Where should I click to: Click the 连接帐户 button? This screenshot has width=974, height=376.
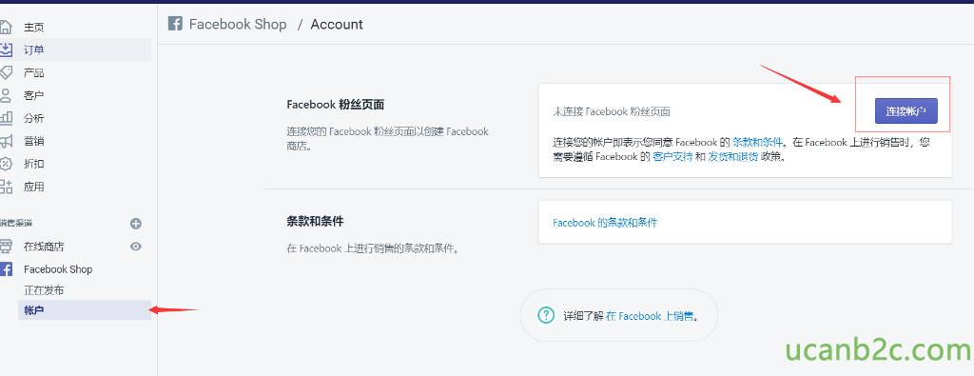[x=906, y=111]
